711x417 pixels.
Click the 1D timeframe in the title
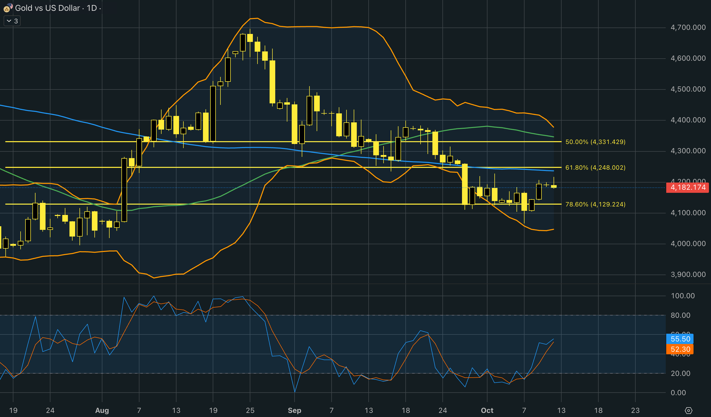pos(92,8)
